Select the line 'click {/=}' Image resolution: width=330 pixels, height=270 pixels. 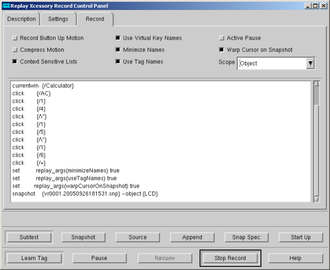click(29, 163)
